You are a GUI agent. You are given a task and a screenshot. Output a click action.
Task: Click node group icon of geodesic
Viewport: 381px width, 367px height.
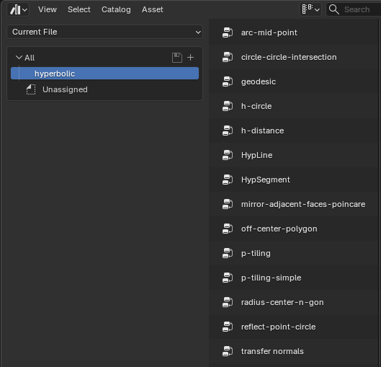click(x=228, y=81)
